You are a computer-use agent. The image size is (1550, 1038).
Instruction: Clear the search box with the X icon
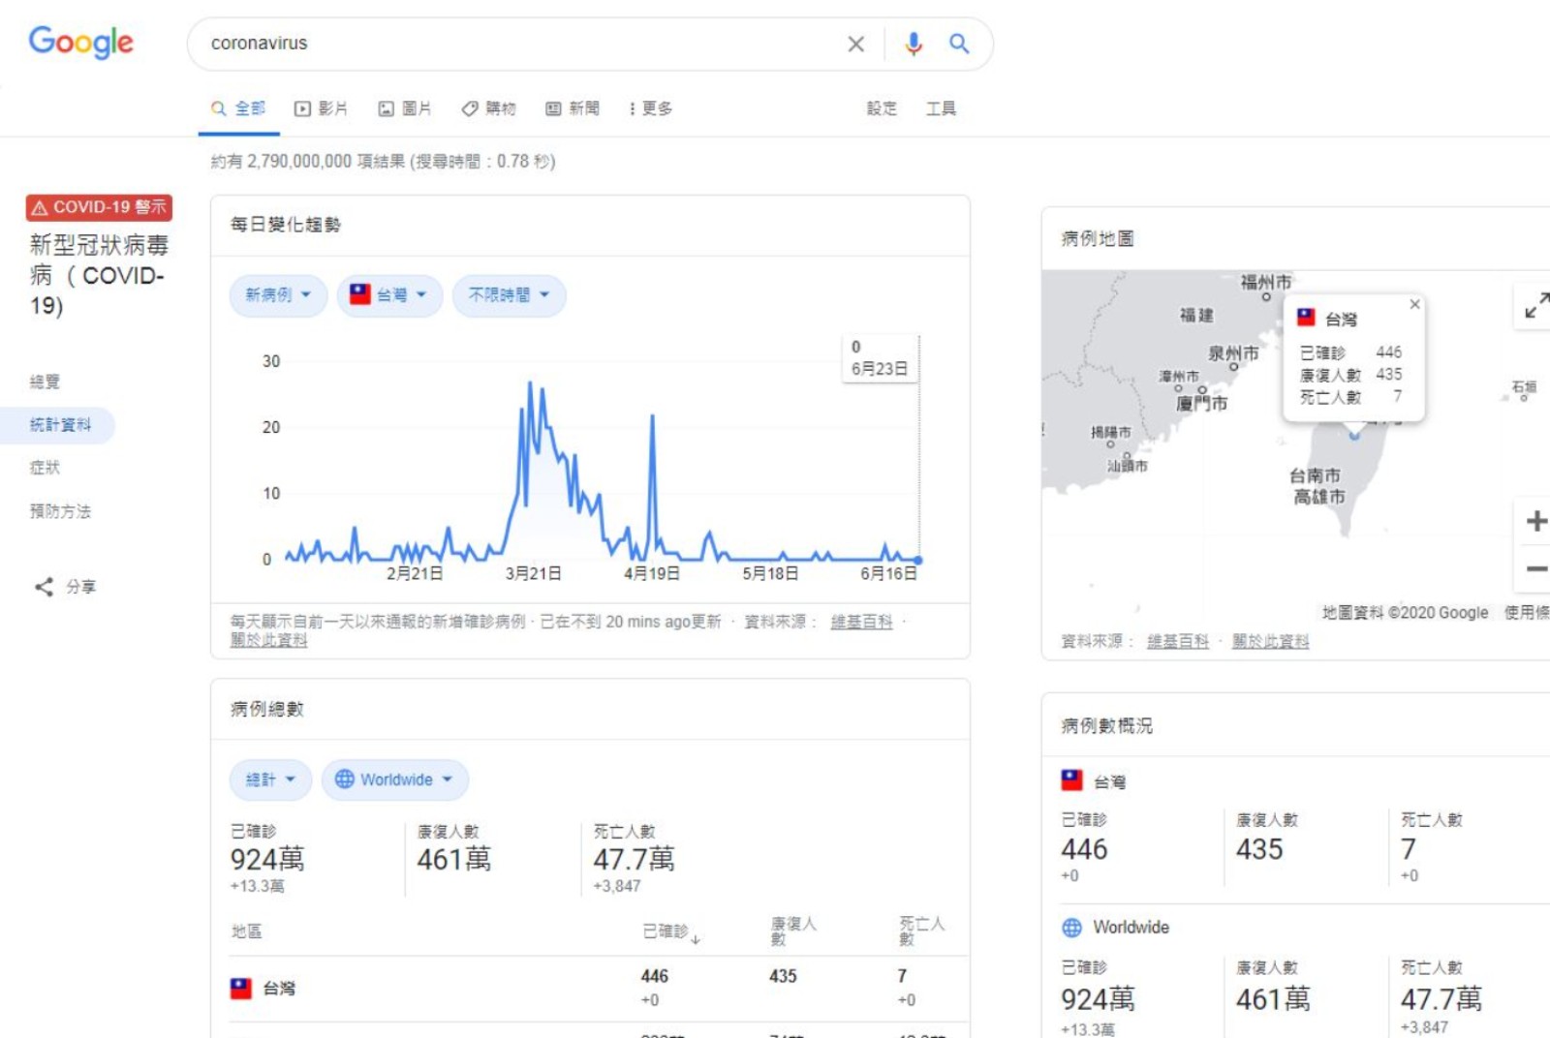(x=855, y=44)
